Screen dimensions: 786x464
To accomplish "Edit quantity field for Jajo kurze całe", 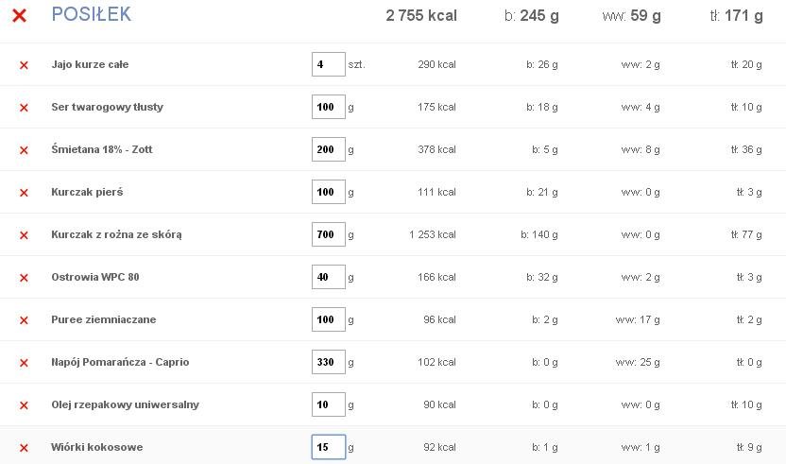I will point(329,64).
